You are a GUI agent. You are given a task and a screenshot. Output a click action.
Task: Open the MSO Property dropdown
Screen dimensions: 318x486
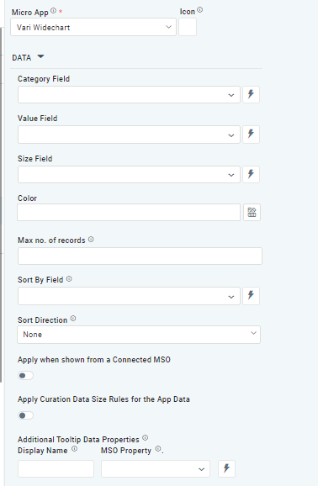pyautogui.click(x=156, y=468)
